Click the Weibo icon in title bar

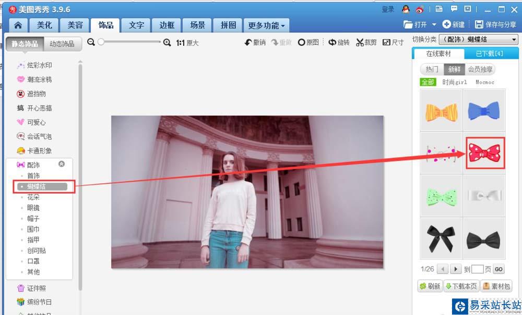click(420, 9)
